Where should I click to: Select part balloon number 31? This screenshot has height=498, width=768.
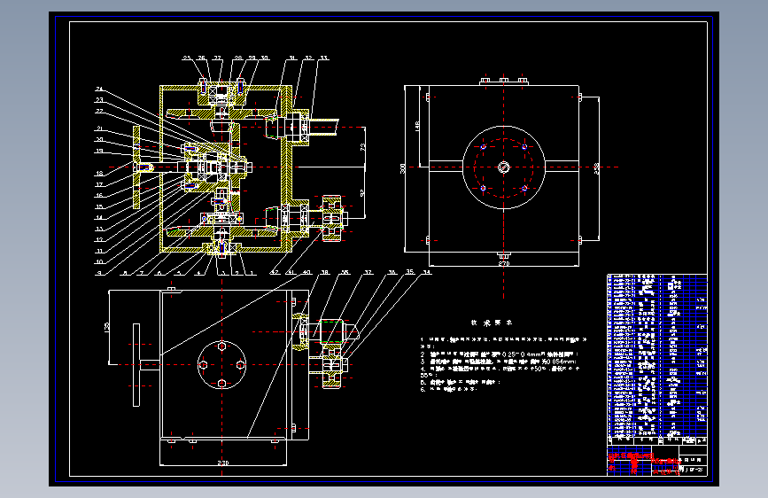pos(292,58)
